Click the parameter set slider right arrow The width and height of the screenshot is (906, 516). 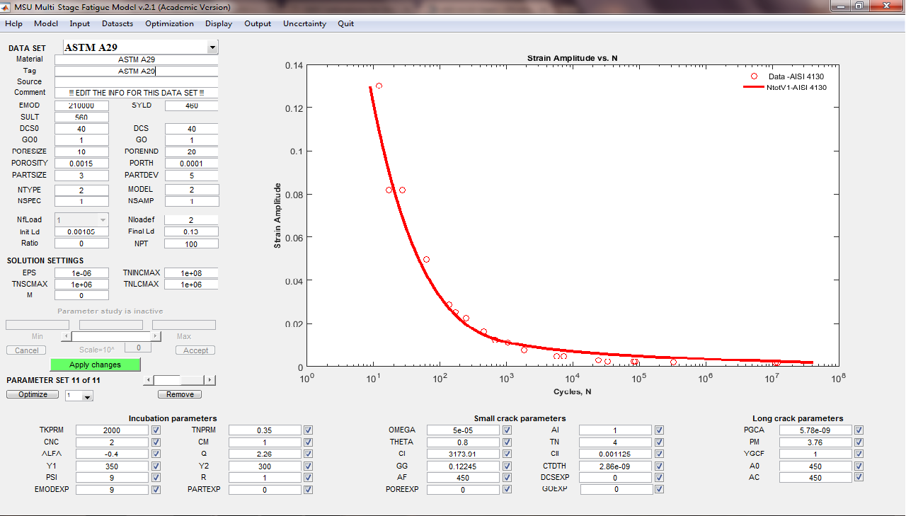pyautogui.click(x=211, y=380)
